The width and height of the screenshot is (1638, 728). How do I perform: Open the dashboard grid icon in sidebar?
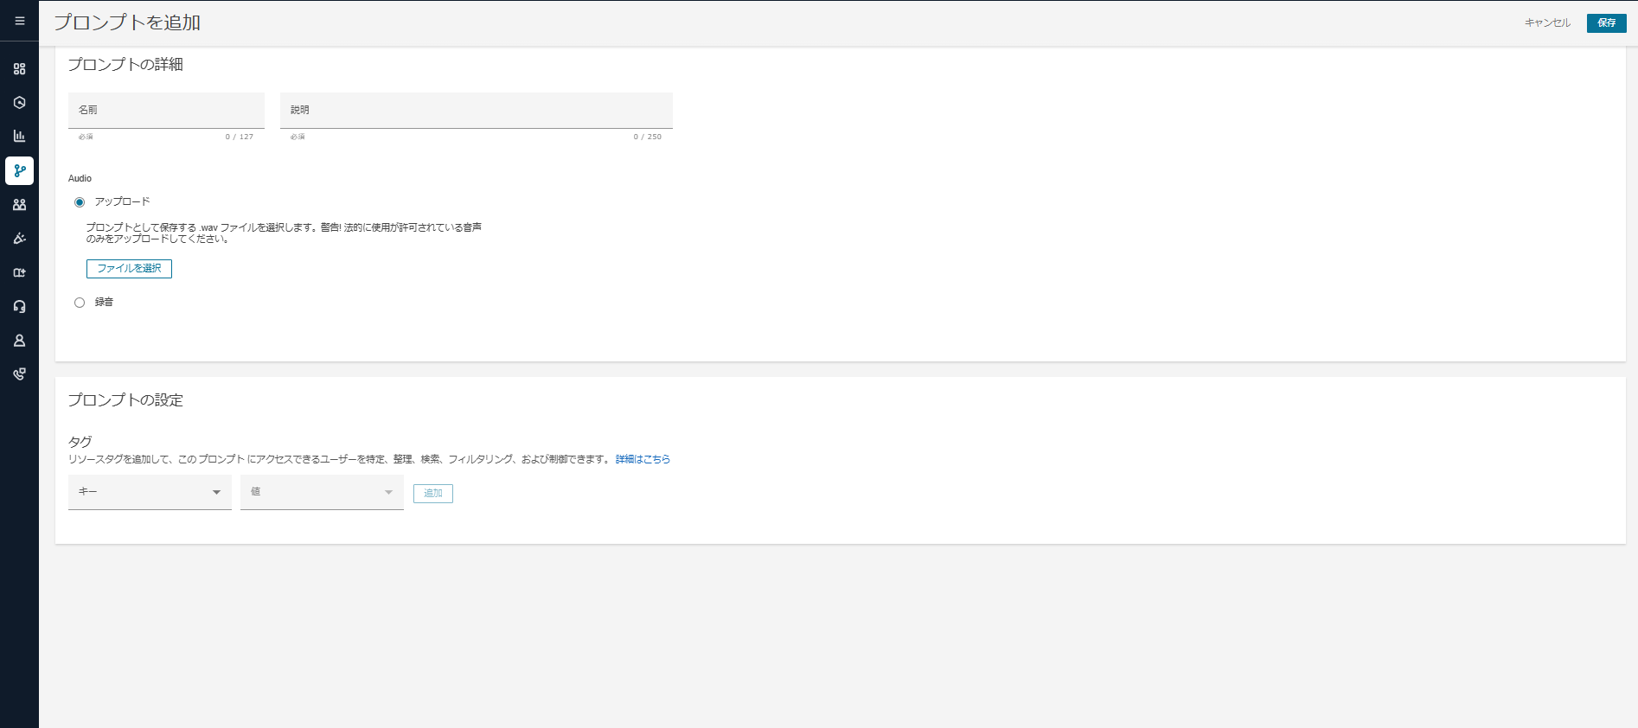(19, 69)
